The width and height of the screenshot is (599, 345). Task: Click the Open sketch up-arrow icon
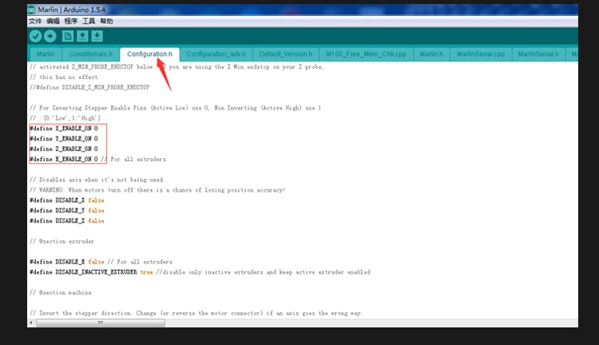tap(82, 36)
